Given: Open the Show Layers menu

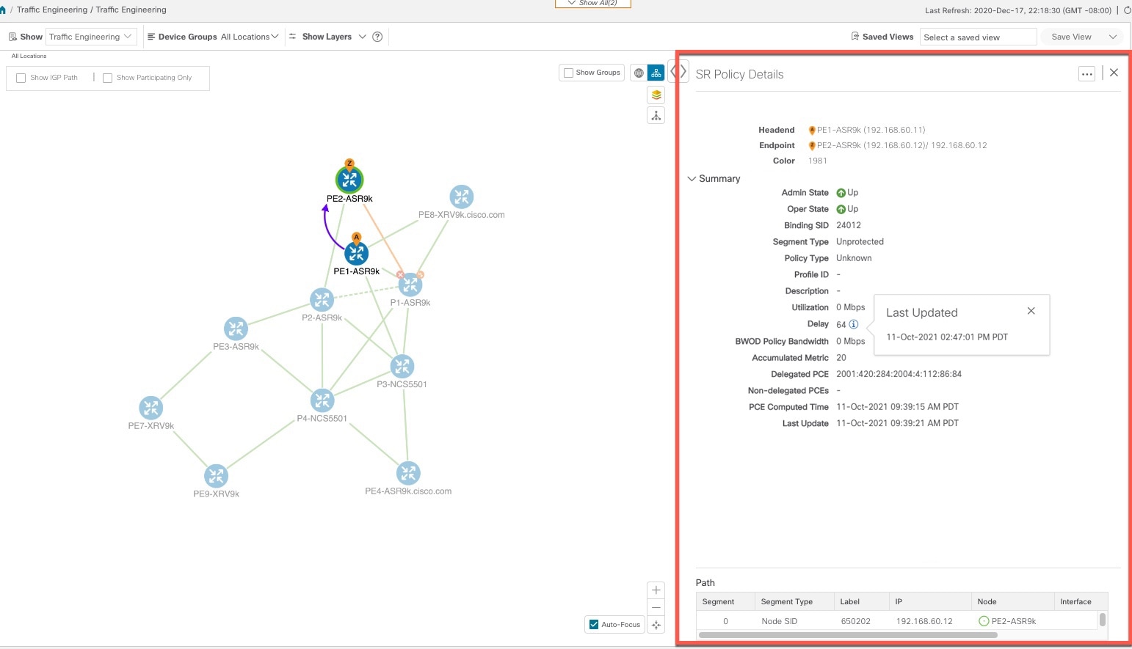Looking at the screenshot, I should pos(327,37).
